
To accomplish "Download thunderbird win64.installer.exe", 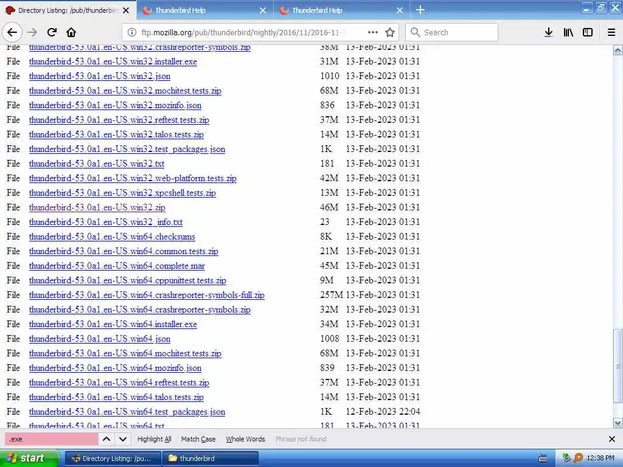I will 113,325.
